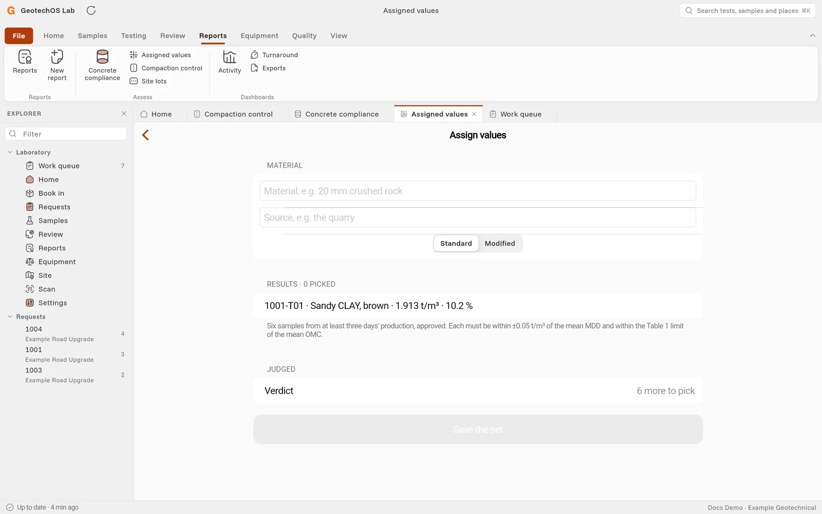Click the refresh icon beside GeotechOS Lab
The height and width of the screenshot is (514, 822).
click(91, 10)
